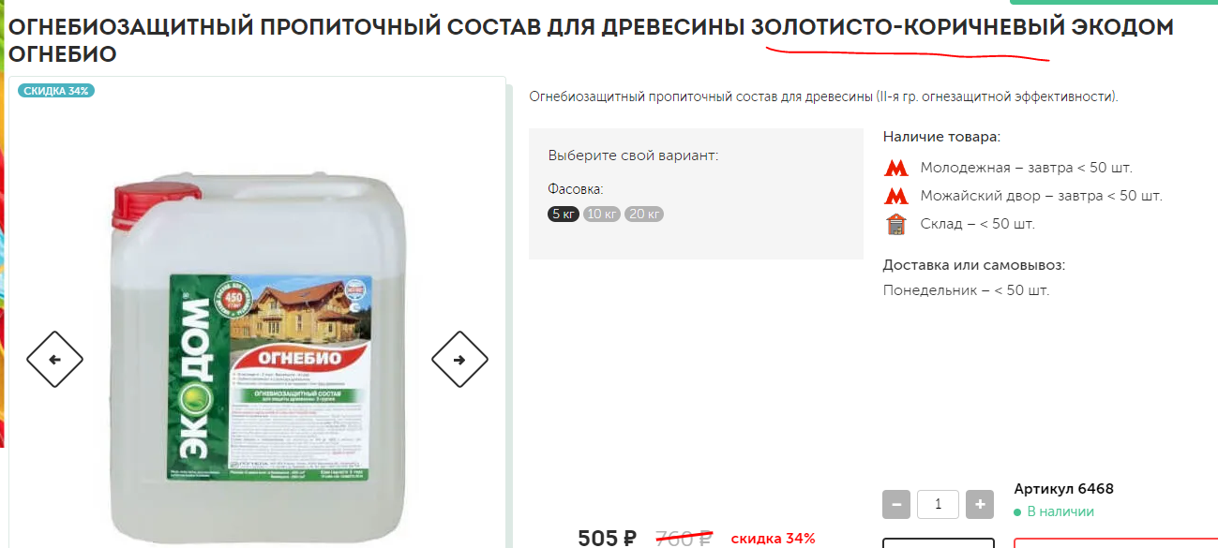This screenshot has width=1218, height=548.
Task: Show the next product image with right arrow
Action: [459, 359]
